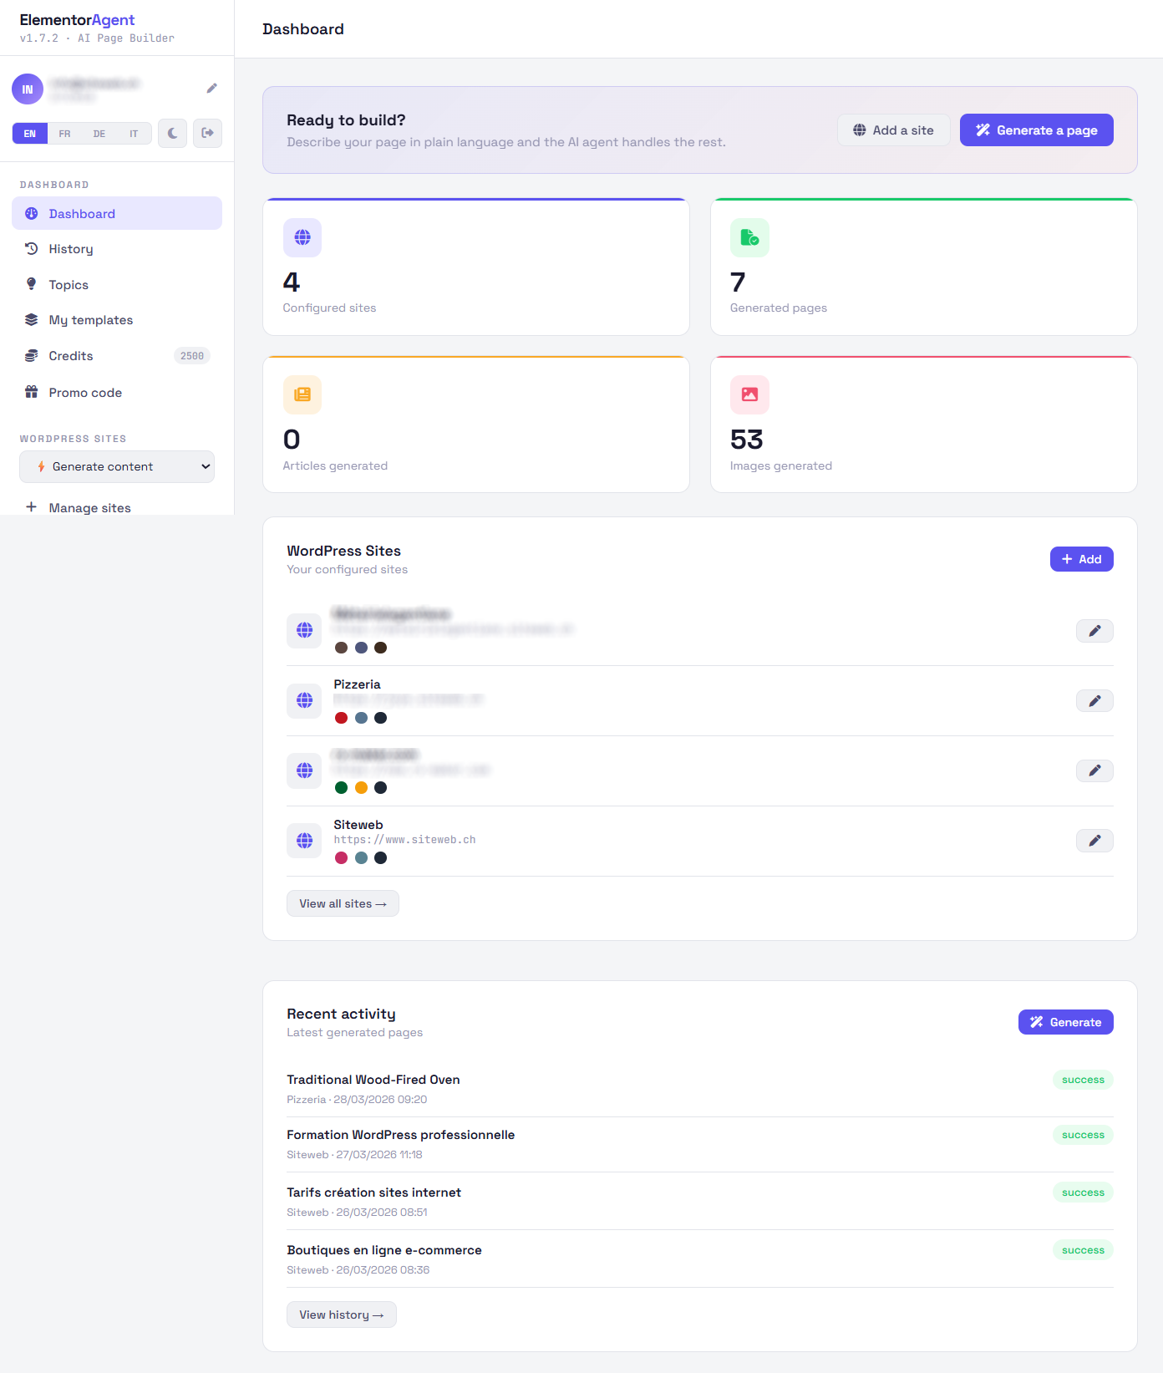Open the Generate content dropdown

tap(117, 467)
